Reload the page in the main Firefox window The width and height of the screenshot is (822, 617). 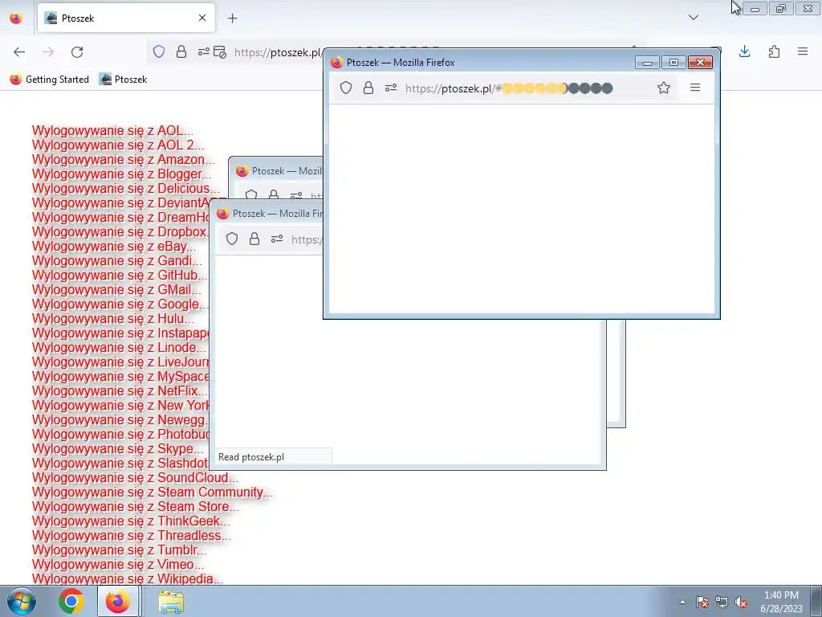[77, 52]
